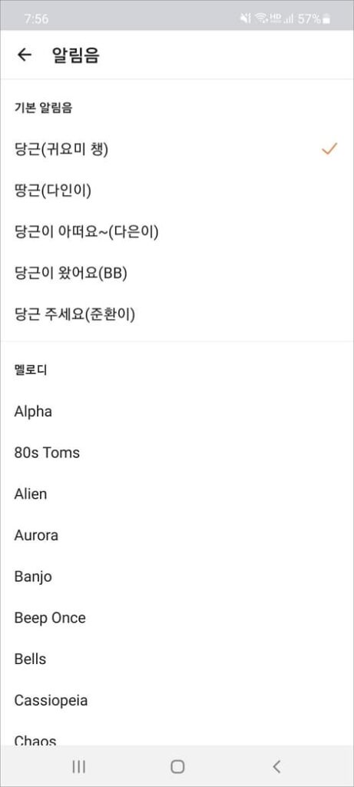Screen dimensions: 354x787
Task: Tap the orange checkmark on 당근(귀요미 챙)
Action: 329,148
